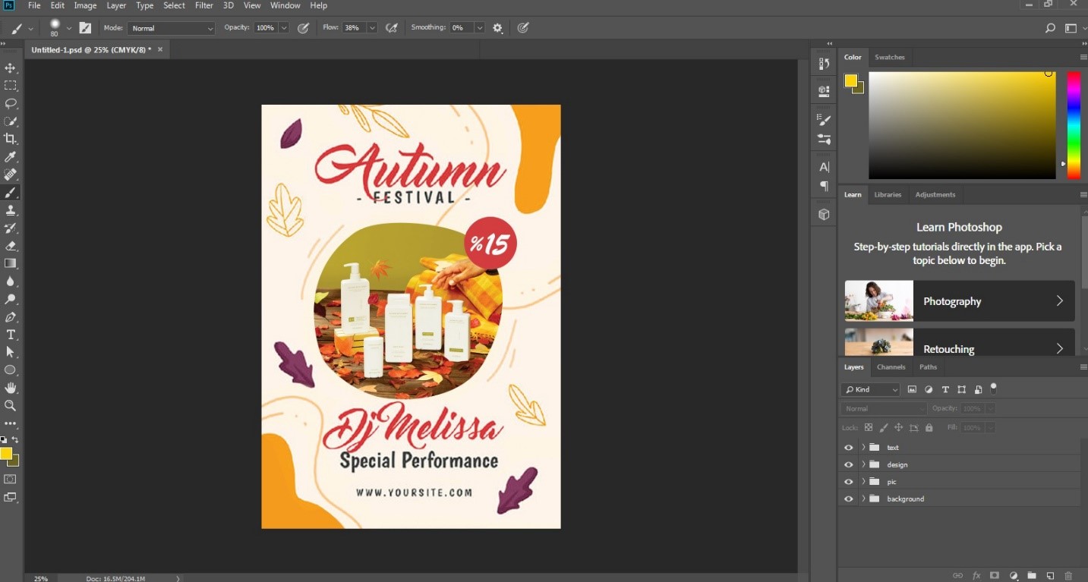Change the screen mode
Viewport: 1088px width, 582px height.
click(x=11, y=498)
